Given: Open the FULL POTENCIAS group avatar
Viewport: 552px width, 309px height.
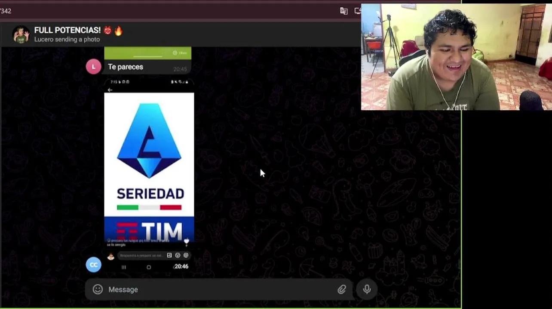Looking at the screenshot, I should click(21, 34).
